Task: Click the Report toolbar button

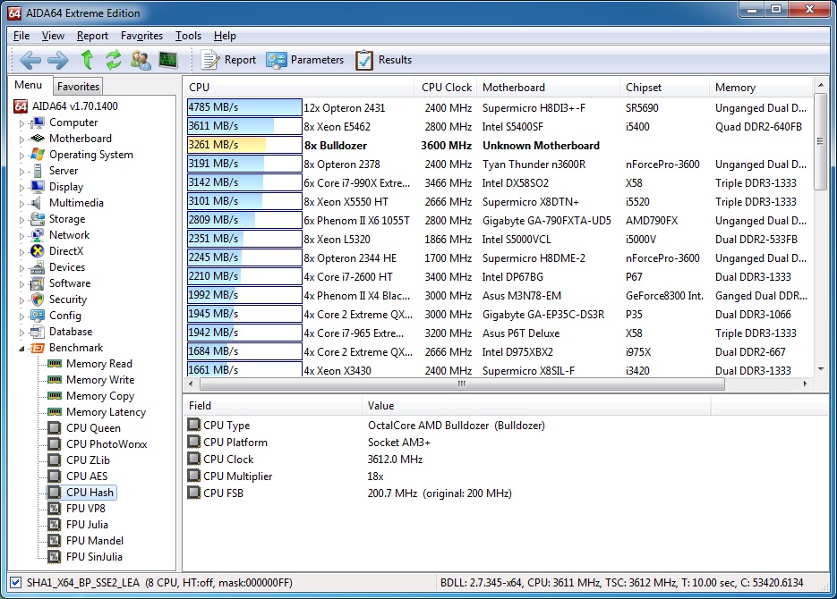Action: 228,60
